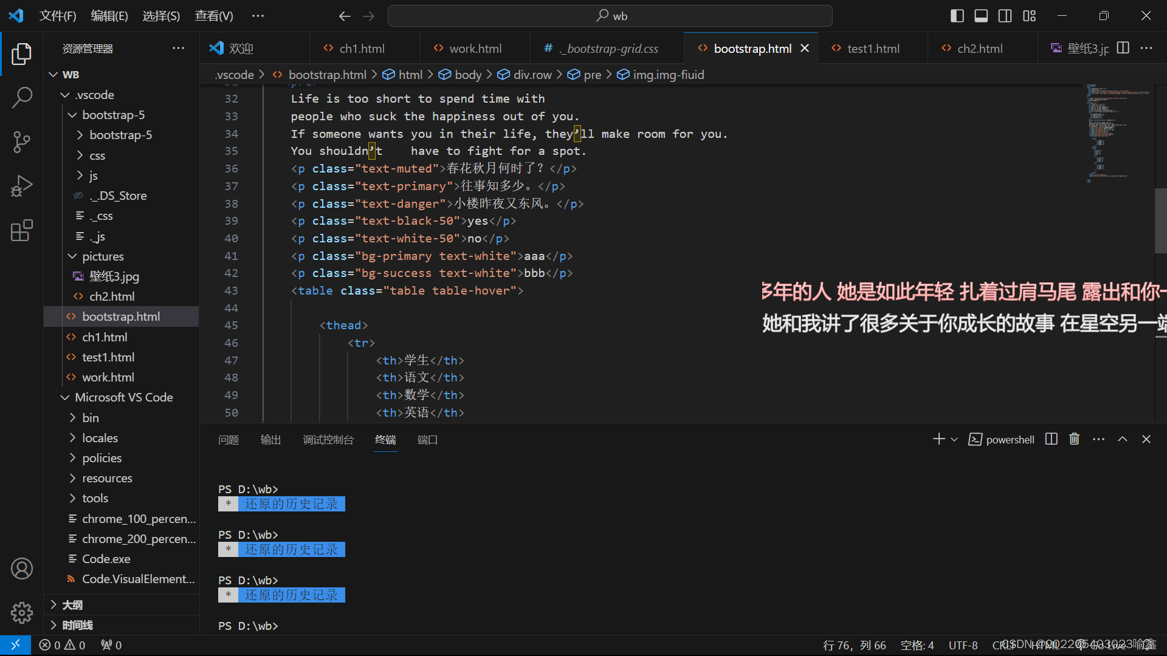1167x656 pixels.
Task: Open Source Control view icon
Action: [22, 142]
